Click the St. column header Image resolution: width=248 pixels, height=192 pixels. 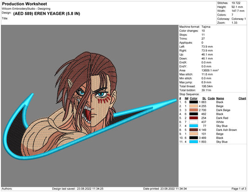[204, 98]
